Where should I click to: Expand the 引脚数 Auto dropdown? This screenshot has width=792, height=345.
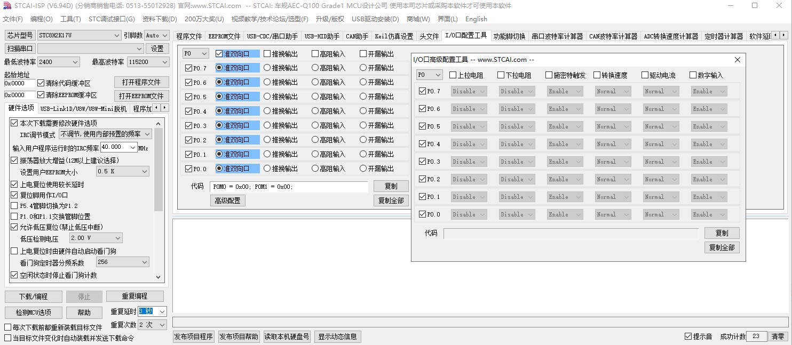click(164, 35)
